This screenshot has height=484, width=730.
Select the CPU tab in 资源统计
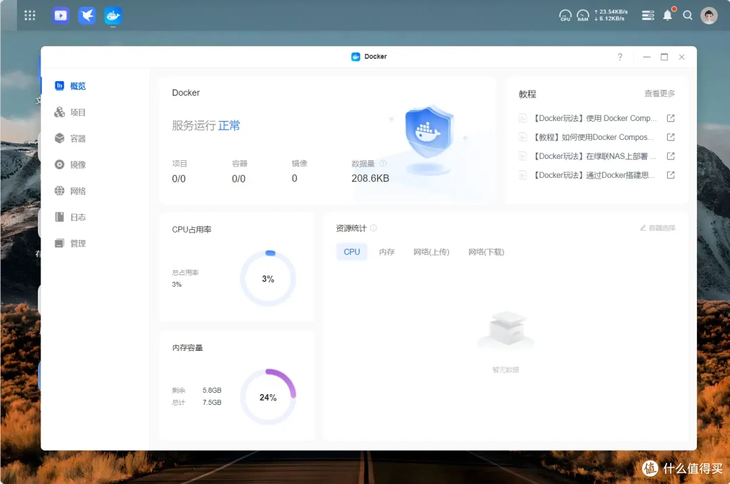tap(351, 251)
